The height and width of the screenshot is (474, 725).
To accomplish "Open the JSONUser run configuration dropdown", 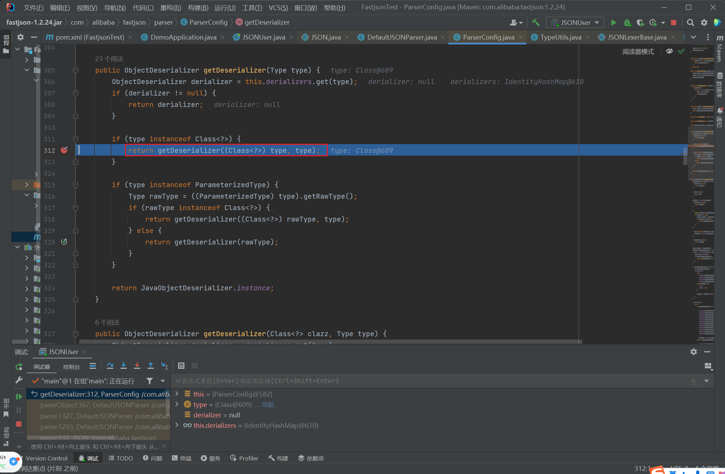I will tap(575, 23).
